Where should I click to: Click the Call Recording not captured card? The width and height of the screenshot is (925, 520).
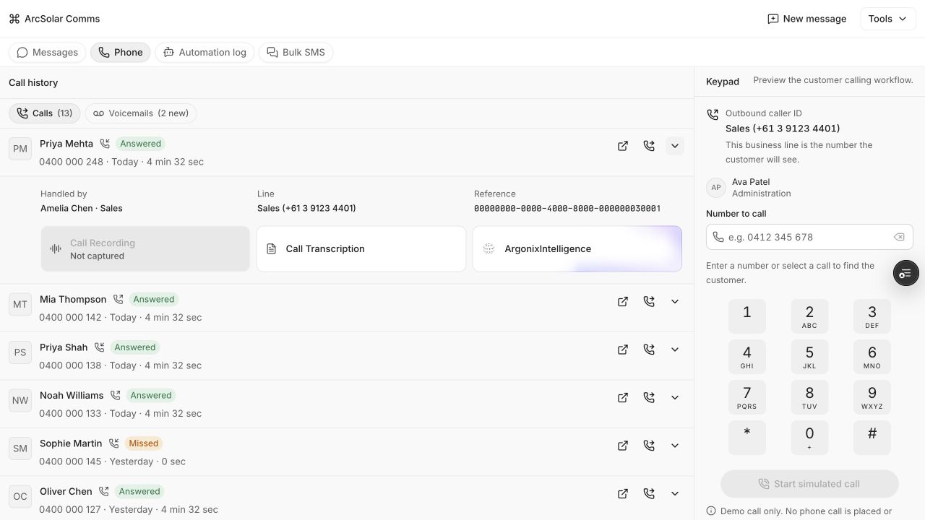(x=145, y=249)
